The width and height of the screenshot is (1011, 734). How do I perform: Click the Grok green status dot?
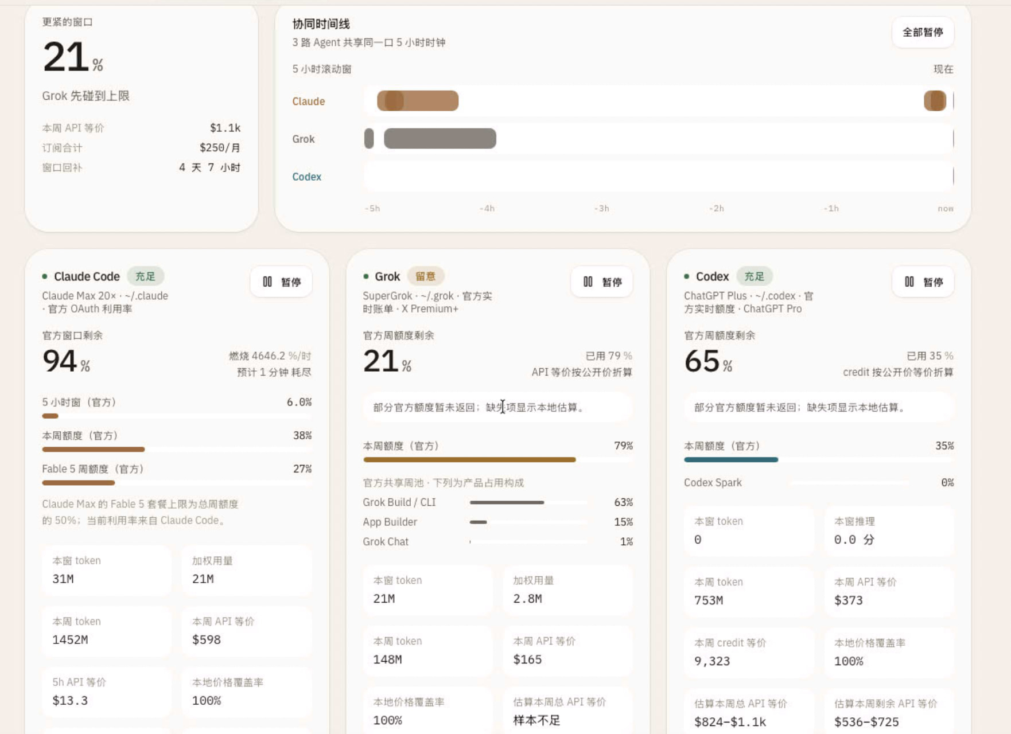tap(366, 276)
